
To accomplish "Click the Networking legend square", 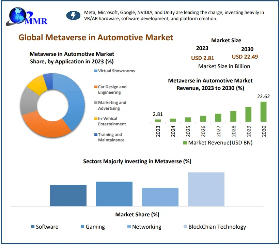I will click(x=129, y=227).
